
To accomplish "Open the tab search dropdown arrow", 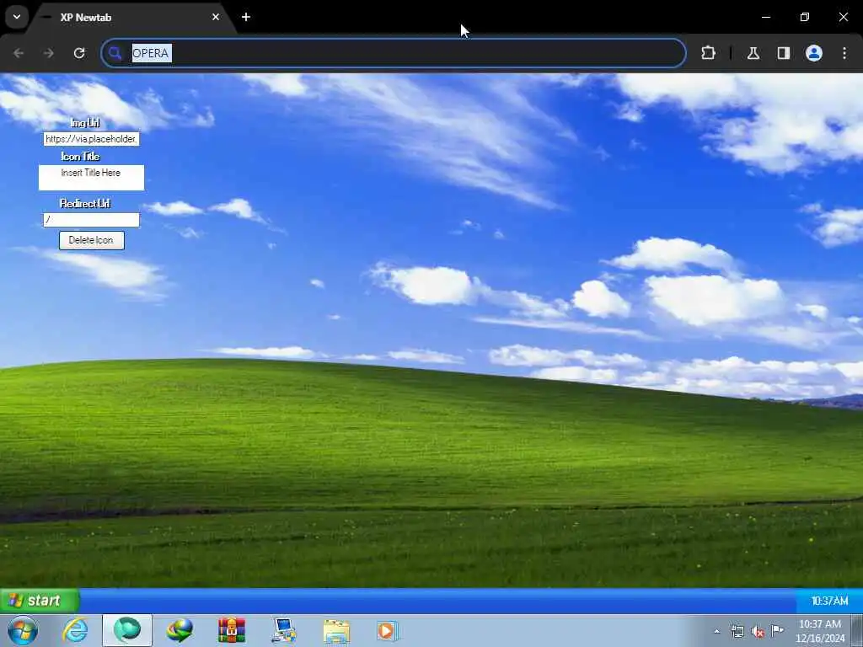I will [x=17, y=17].
